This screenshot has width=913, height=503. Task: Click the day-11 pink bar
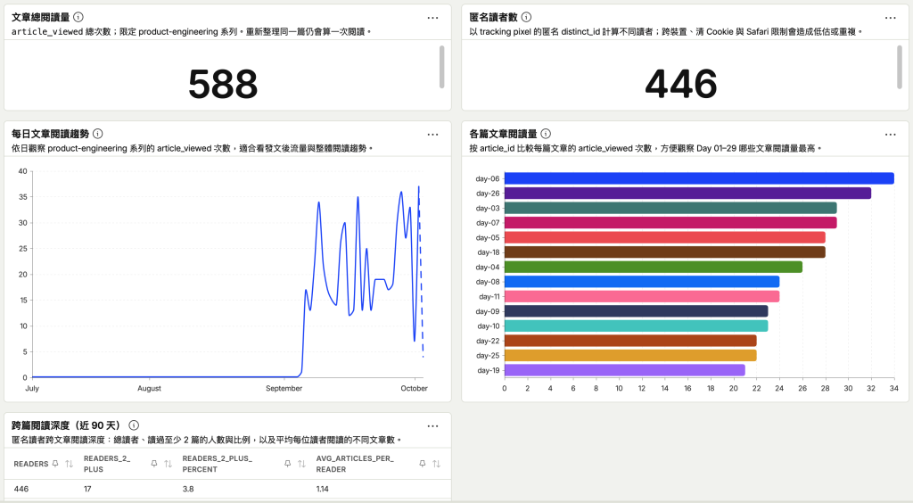642,296
